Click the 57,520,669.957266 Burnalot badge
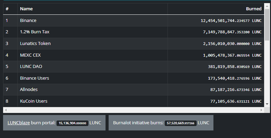Screen dimensions: 271x138 [x=181, y=123]
